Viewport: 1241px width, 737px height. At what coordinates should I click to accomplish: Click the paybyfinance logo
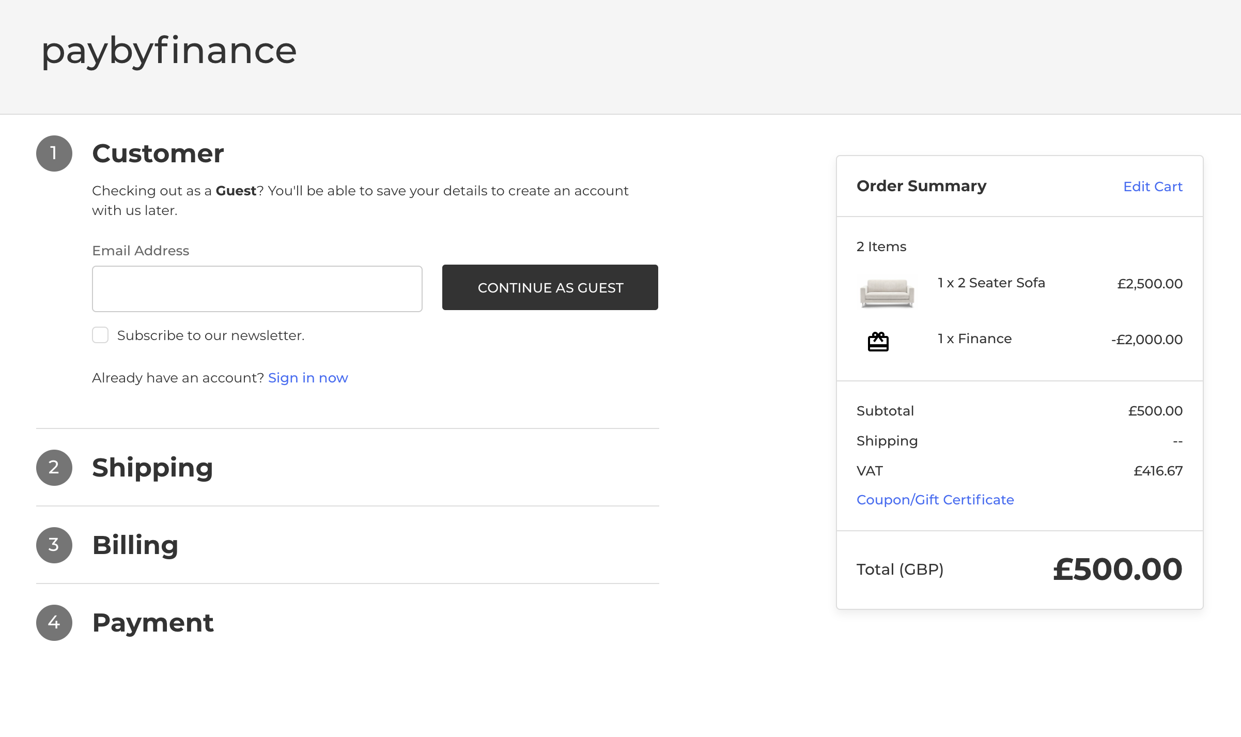click(x=168, y=51)
